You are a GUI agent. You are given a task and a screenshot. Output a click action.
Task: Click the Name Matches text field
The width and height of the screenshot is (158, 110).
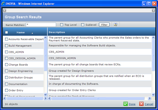[x=41, y=25]
